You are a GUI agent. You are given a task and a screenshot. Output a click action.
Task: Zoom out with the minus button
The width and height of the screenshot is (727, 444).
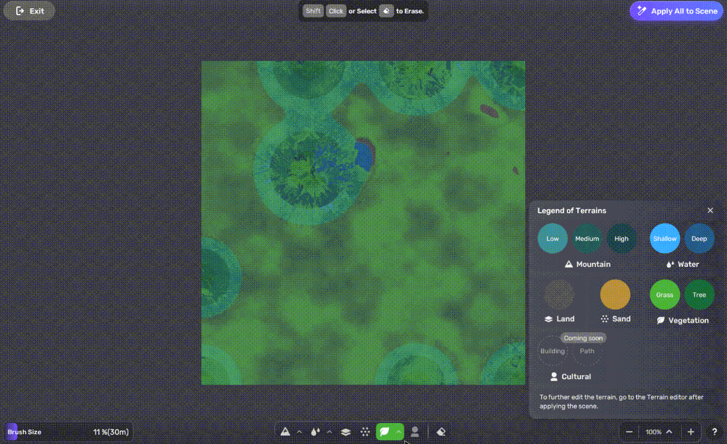click(629, 432)
